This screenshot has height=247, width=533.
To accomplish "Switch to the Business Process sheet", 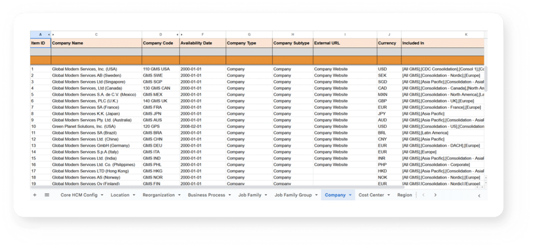I will [206, 195].
